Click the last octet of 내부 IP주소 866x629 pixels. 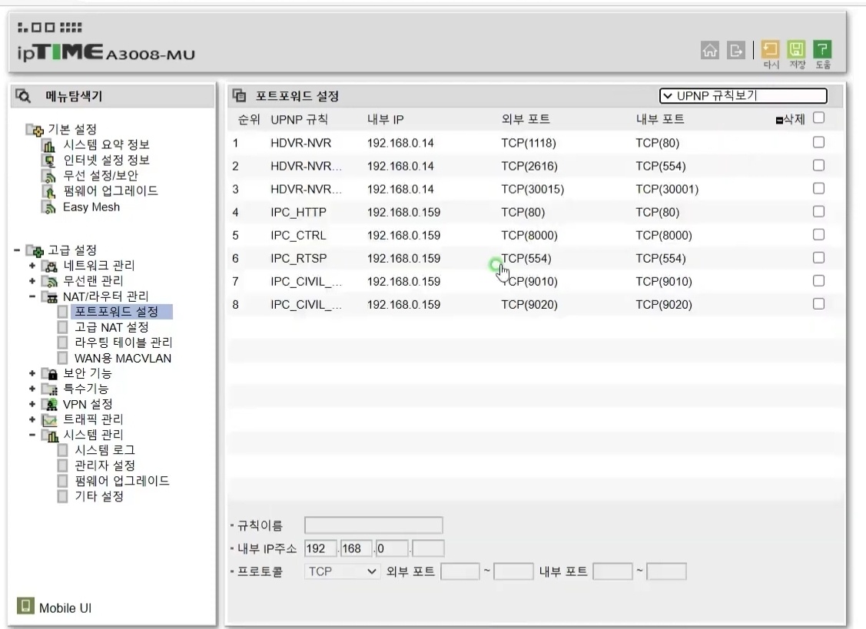click(x=428, y=548)
